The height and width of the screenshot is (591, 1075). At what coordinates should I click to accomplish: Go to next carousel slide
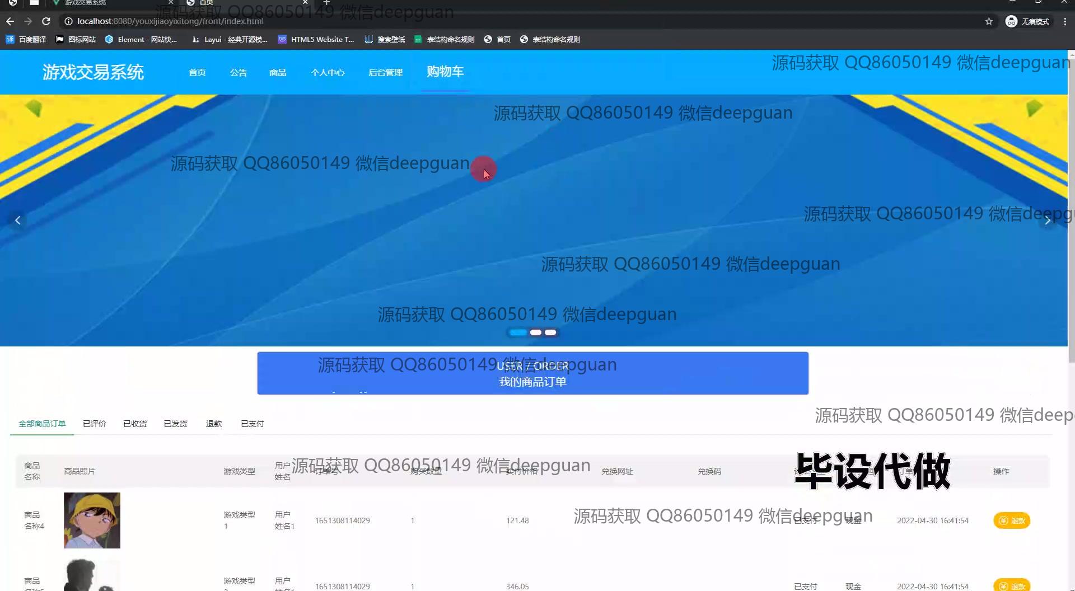point(1048,221)
